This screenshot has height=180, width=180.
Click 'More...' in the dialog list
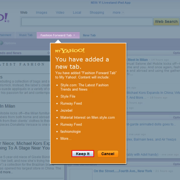(x=66, y=139)
